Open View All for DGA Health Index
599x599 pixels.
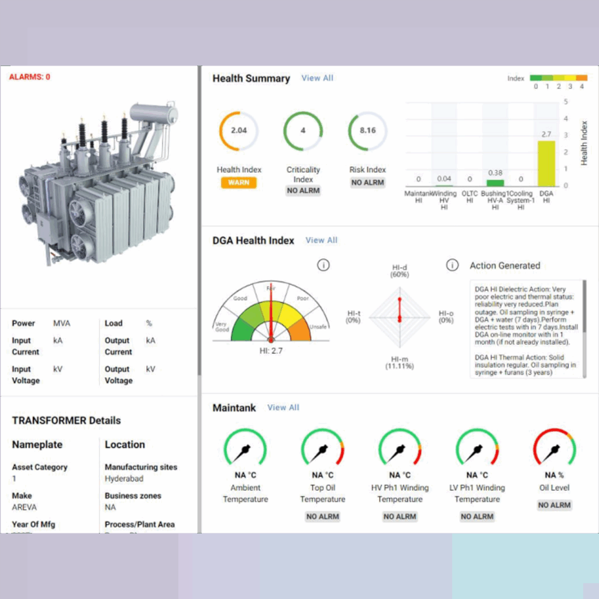(x=321, y=240)
